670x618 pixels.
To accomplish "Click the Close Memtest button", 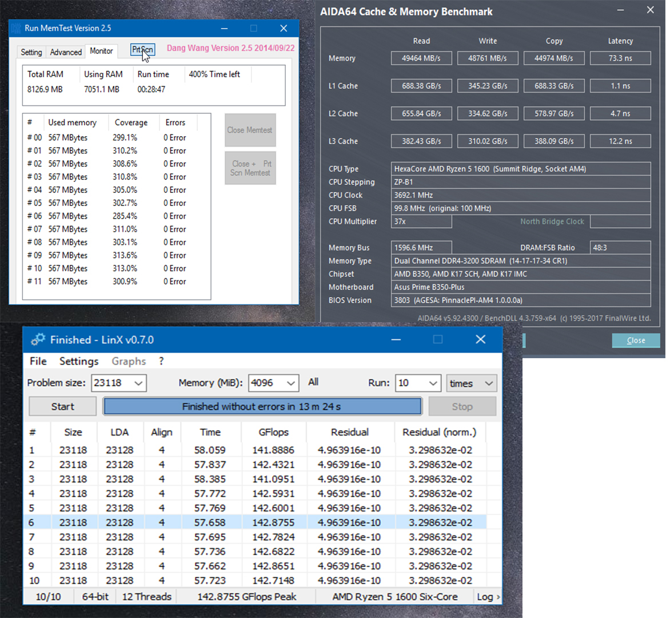I will click(x=250, y=130).
